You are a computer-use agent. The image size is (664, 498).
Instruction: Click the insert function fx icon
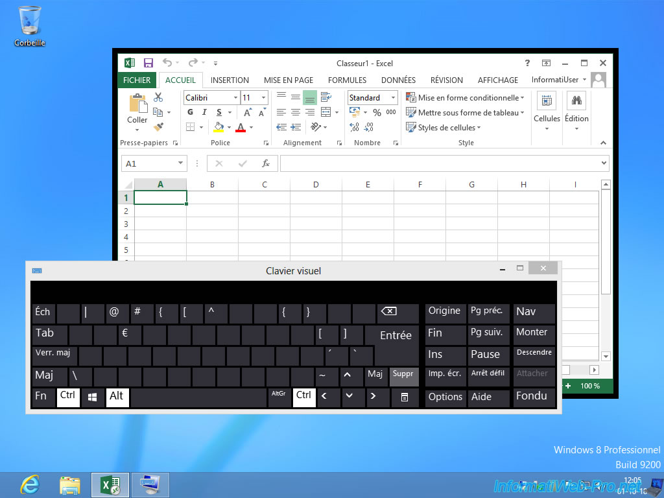pos(265,163)
